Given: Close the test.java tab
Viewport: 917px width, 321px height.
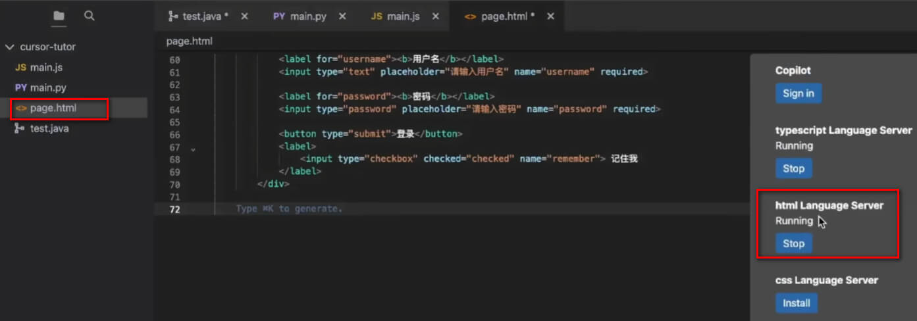Looking at the screenshot, I should [244, 16].
